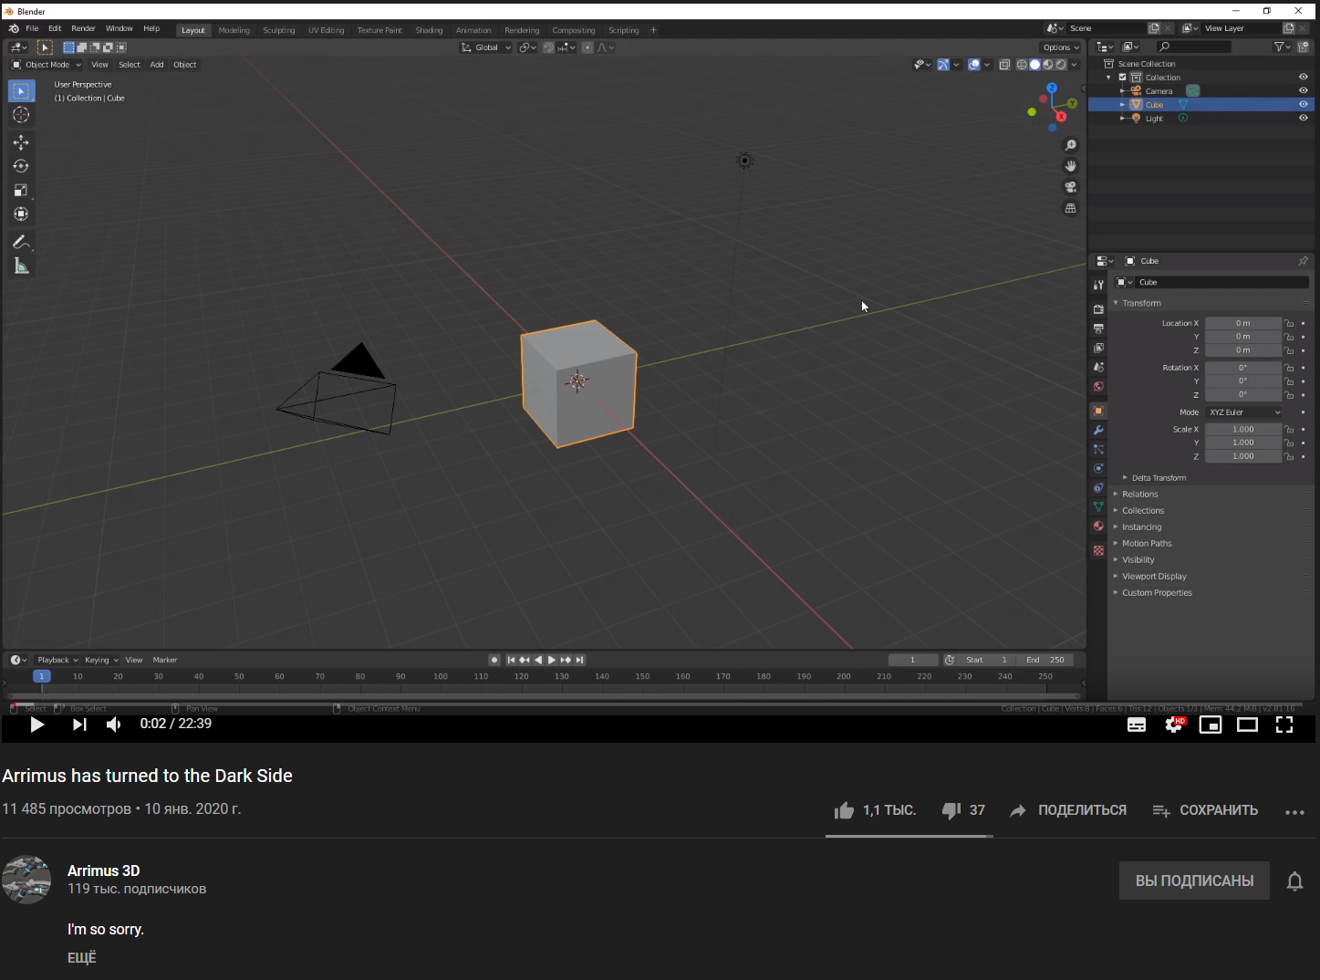
Task: Select the Measure tool
Action: tap(21, 266)
